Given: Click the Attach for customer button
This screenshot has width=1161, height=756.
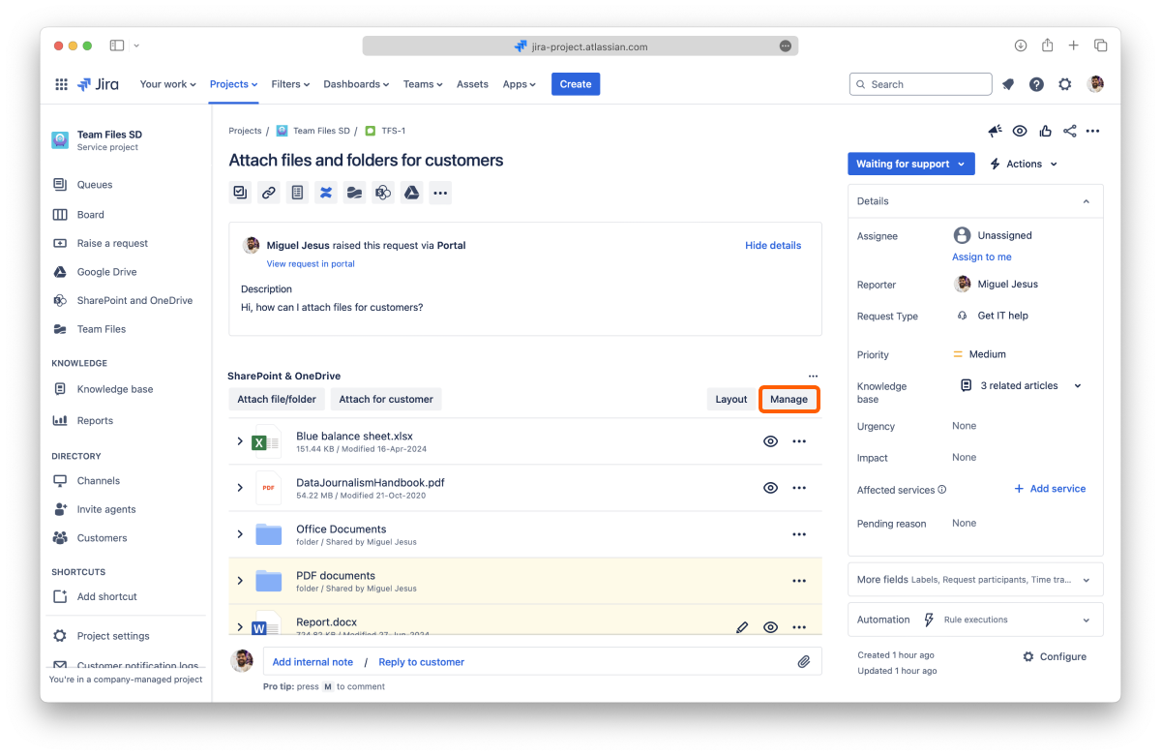Looking at the screenshot, I should tap(386, 399).
